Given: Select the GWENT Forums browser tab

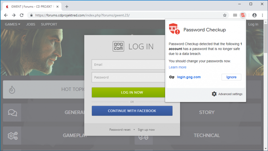Looking at the screenshot, I should coord(32,7).
